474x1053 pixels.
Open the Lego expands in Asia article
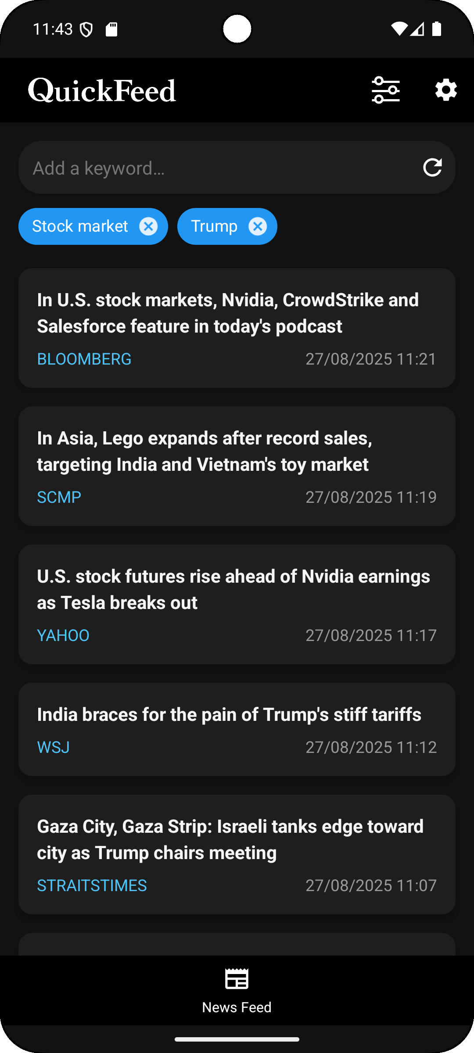pyautogui.click(x=205, y=451)
